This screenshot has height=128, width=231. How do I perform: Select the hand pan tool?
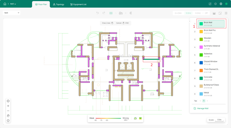pos(8,116)
